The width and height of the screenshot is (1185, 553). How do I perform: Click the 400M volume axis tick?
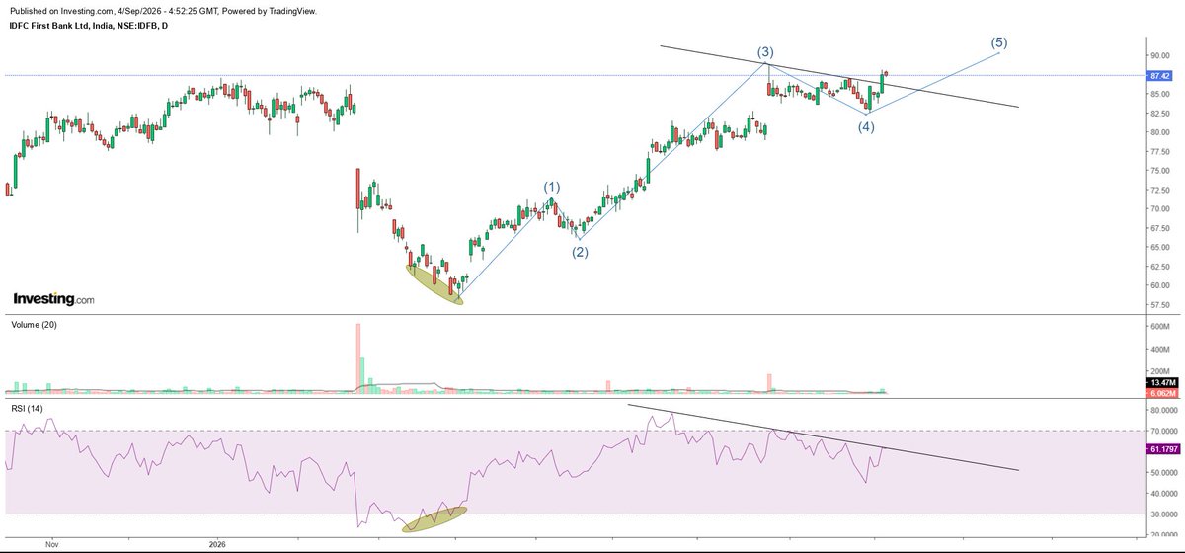pos(1159,348)
